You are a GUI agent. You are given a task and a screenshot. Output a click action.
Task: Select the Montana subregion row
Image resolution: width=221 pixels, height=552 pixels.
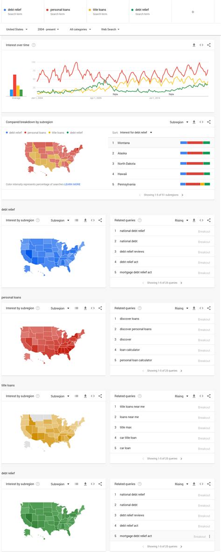[161, 142]
